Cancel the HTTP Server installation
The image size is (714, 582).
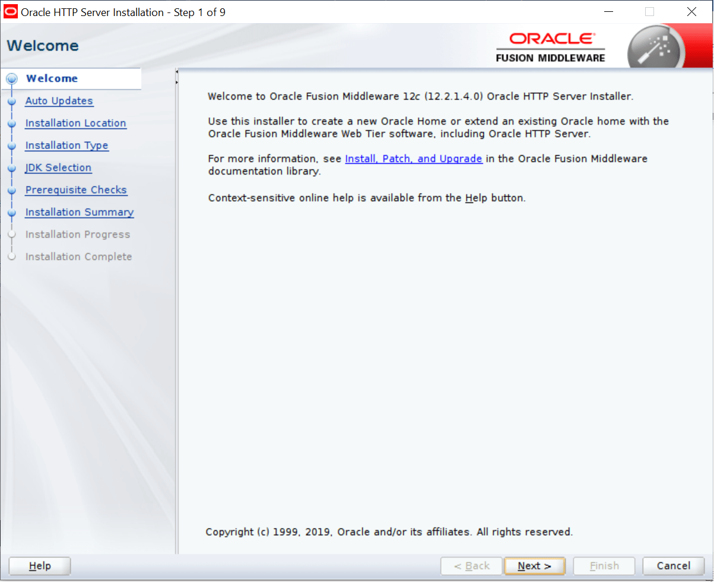pos(674,565)
